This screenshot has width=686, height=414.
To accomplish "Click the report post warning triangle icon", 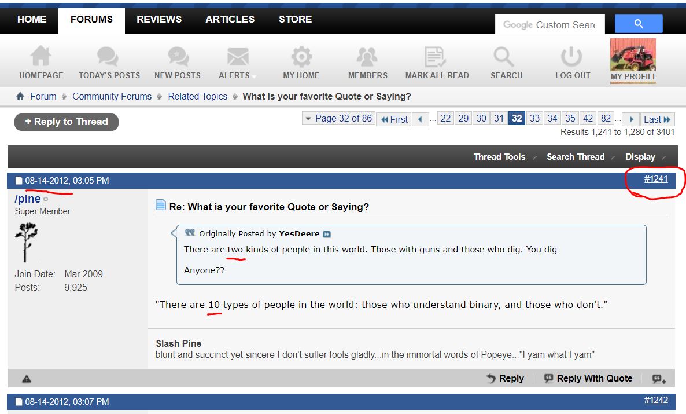I will tap(27, 379).
